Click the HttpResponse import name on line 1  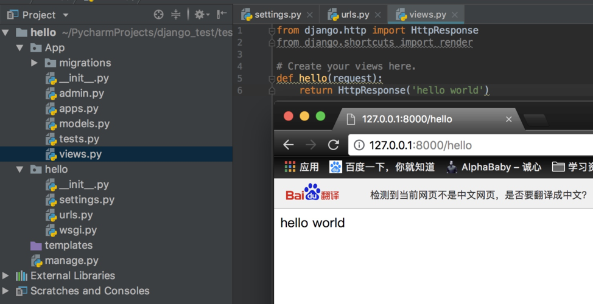click(444, 30)
